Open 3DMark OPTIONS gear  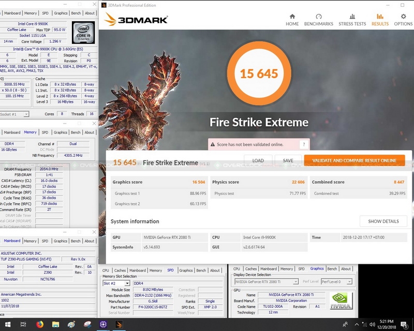[403, 20]
